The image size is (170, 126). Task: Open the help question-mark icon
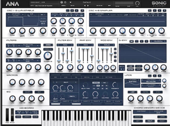pyautogui.click(x=62, y=2)
